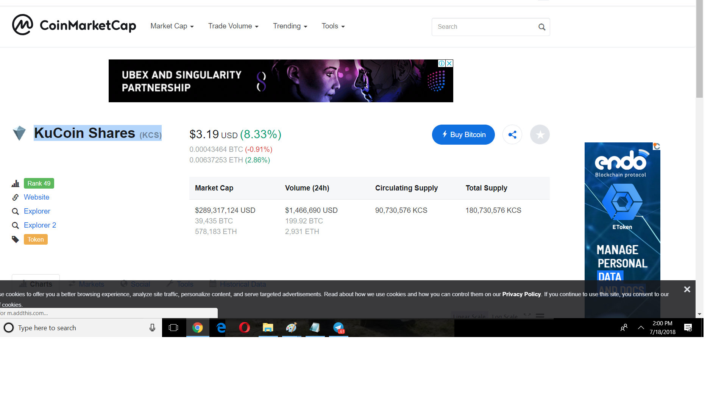Image resolution: width=727 pixels, height=409 pixels.
Task: Open the ad info icon on banner
Action: (x=442, y=63)
